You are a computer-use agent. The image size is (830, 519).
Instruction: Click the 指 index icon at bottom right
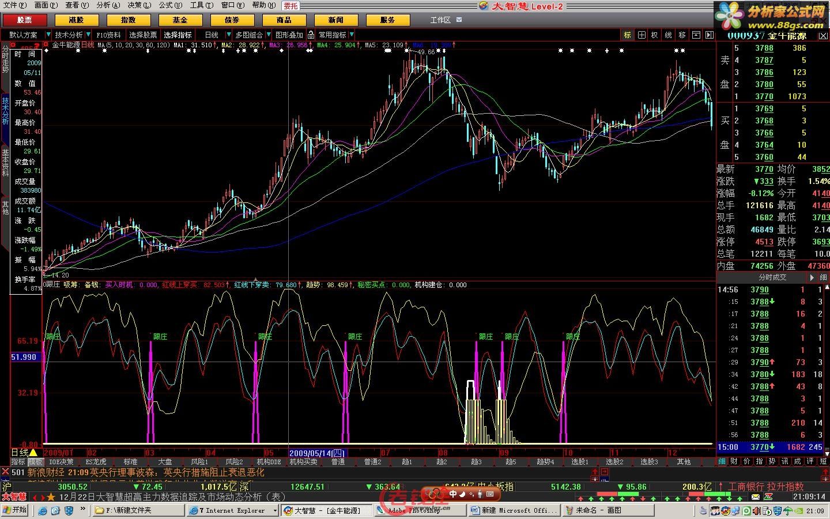pos(760,461)
